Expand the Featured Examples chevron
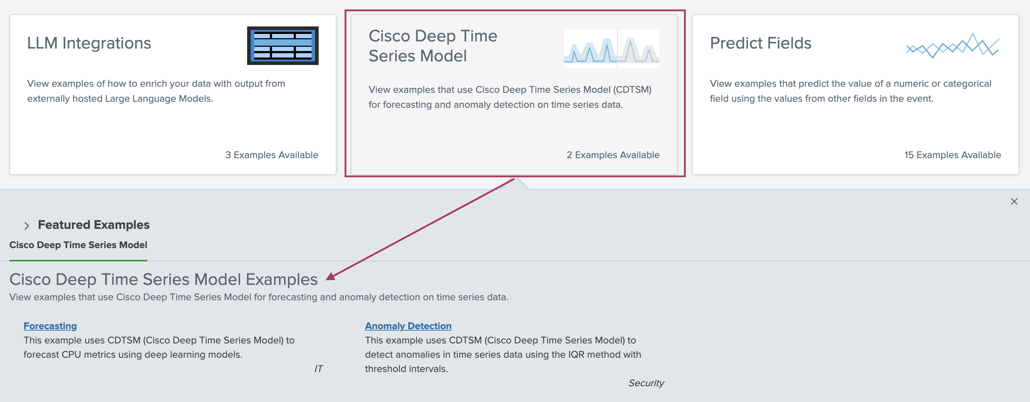1030x402 pixels. (x=26, y=226)
